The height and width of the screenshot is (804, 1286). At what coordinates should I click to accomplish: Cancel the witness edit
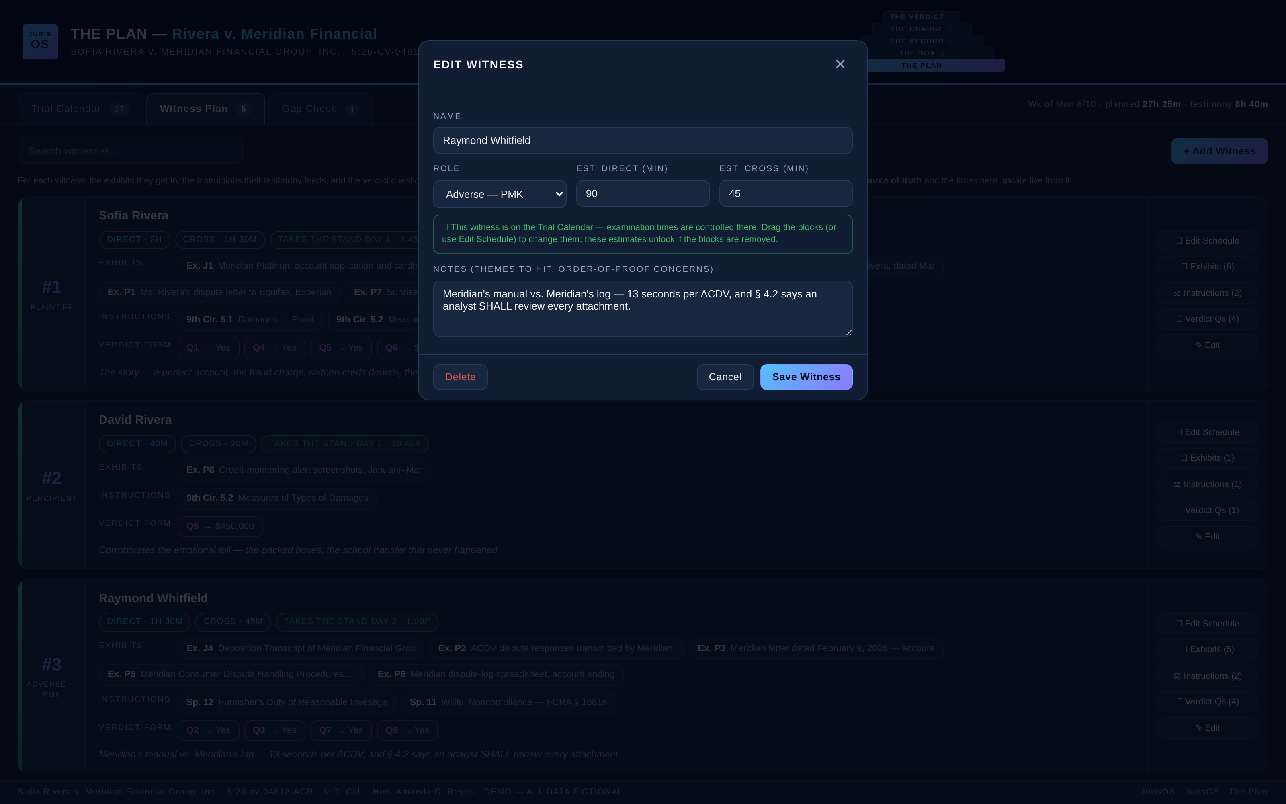click(725, 377)
